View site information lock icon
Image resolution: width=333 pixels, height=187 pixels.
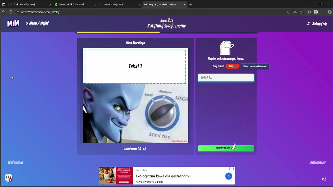[x=18, y=12]
